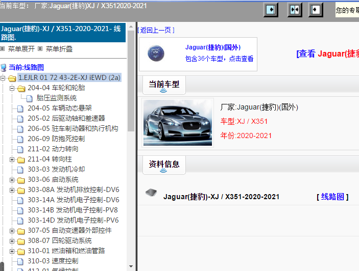Click folder icon of 303-06 启动系统
Viewport: 359px width, 271px height.
point(21,180)
